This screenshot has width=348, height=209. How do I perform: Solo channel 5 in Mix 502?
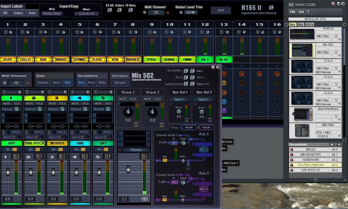click(x=108, y=104)
